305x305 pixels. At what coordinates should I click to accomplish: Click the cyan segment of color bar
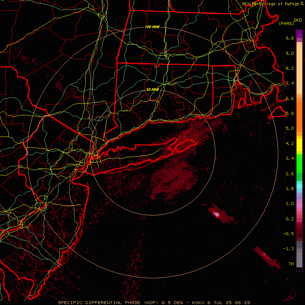(299, 186)
